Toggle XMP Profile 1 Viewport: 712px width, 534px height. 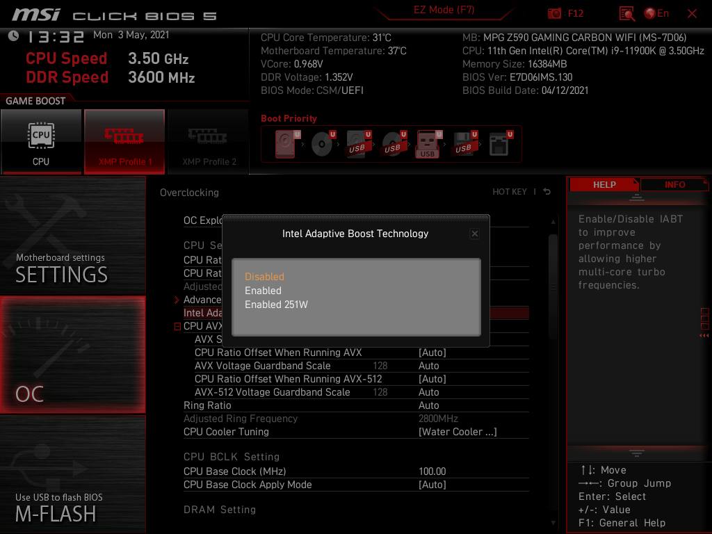pos(124,142)
